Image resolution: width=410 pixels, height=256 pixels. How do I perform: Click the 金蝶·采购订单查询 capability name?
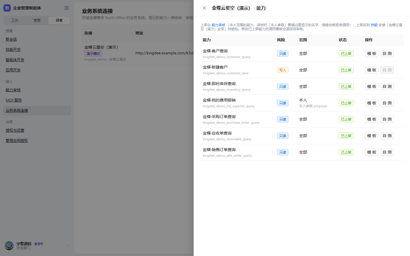coord(219,117)
